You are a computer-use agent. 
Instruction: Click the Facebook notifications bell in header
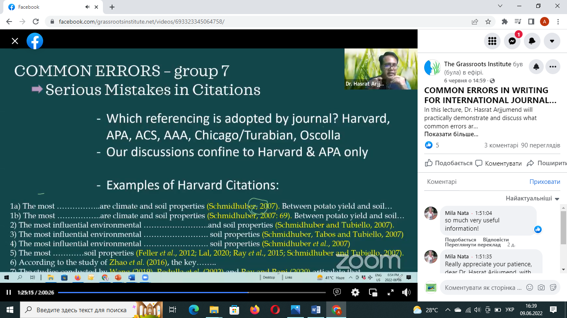[x=532, y=41]
